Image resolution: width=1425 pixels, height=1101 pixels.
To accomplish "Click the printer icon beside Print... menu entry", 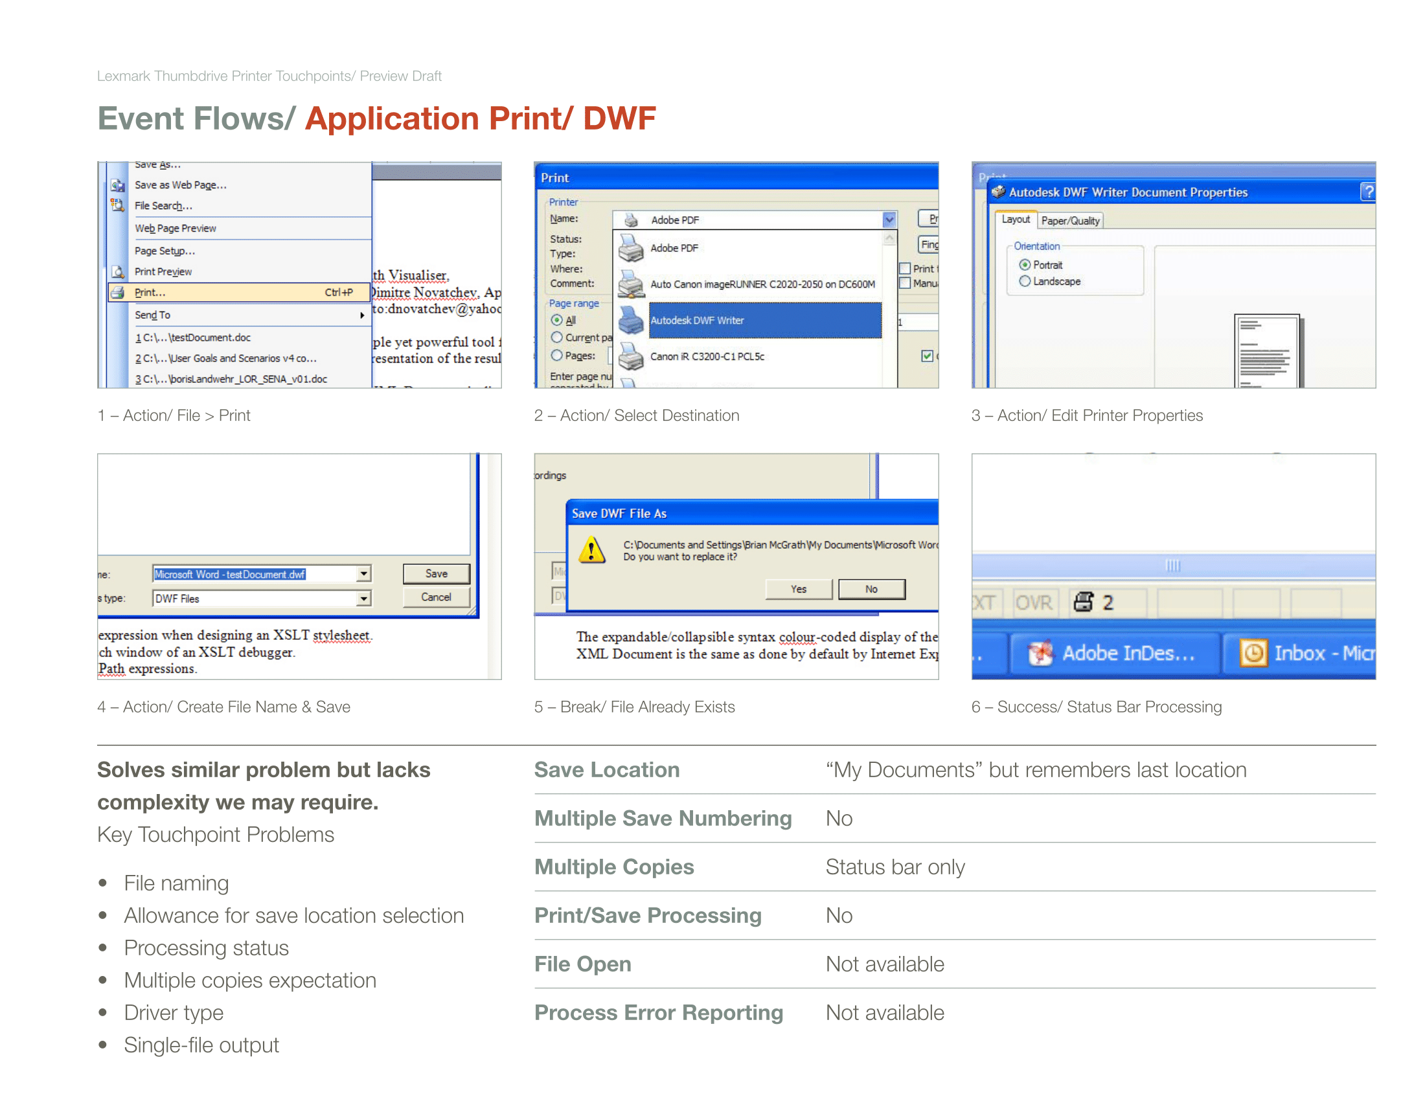I will coord(117,293).
